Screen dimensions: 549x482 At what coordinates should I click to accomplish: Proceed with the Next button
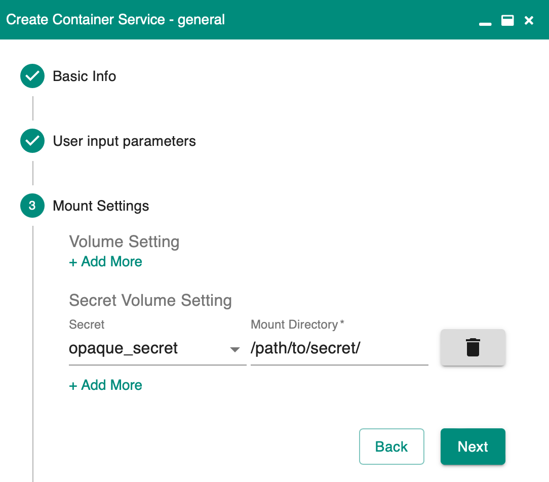pyautogui.click(x=473, y=446)
